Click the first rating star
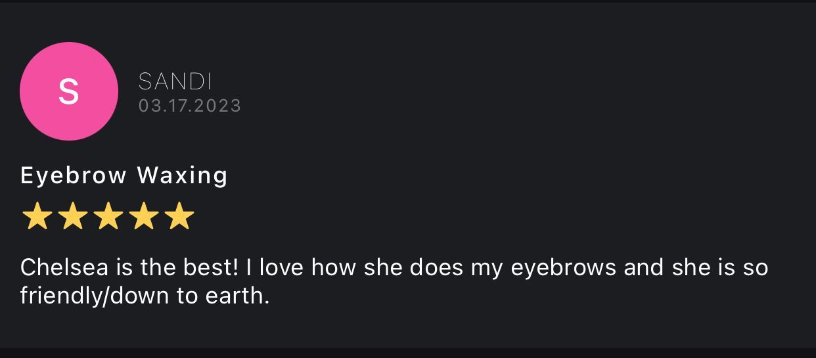 37,217
